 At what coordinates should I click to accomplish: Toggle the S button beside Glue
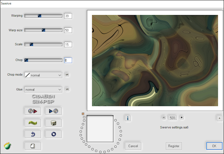(67, 89)
